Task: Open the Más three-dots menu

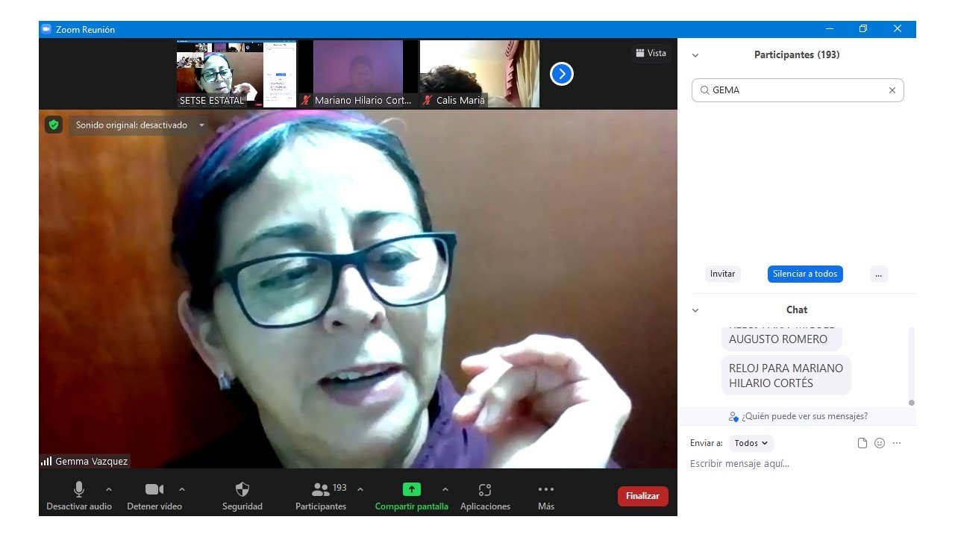Action: 546,490
